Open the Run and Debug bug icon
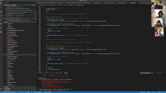The width and height of the screenshot is (166, 93). [1, 16]
